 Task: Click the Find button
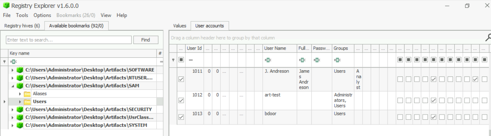[x=145, y=40]
